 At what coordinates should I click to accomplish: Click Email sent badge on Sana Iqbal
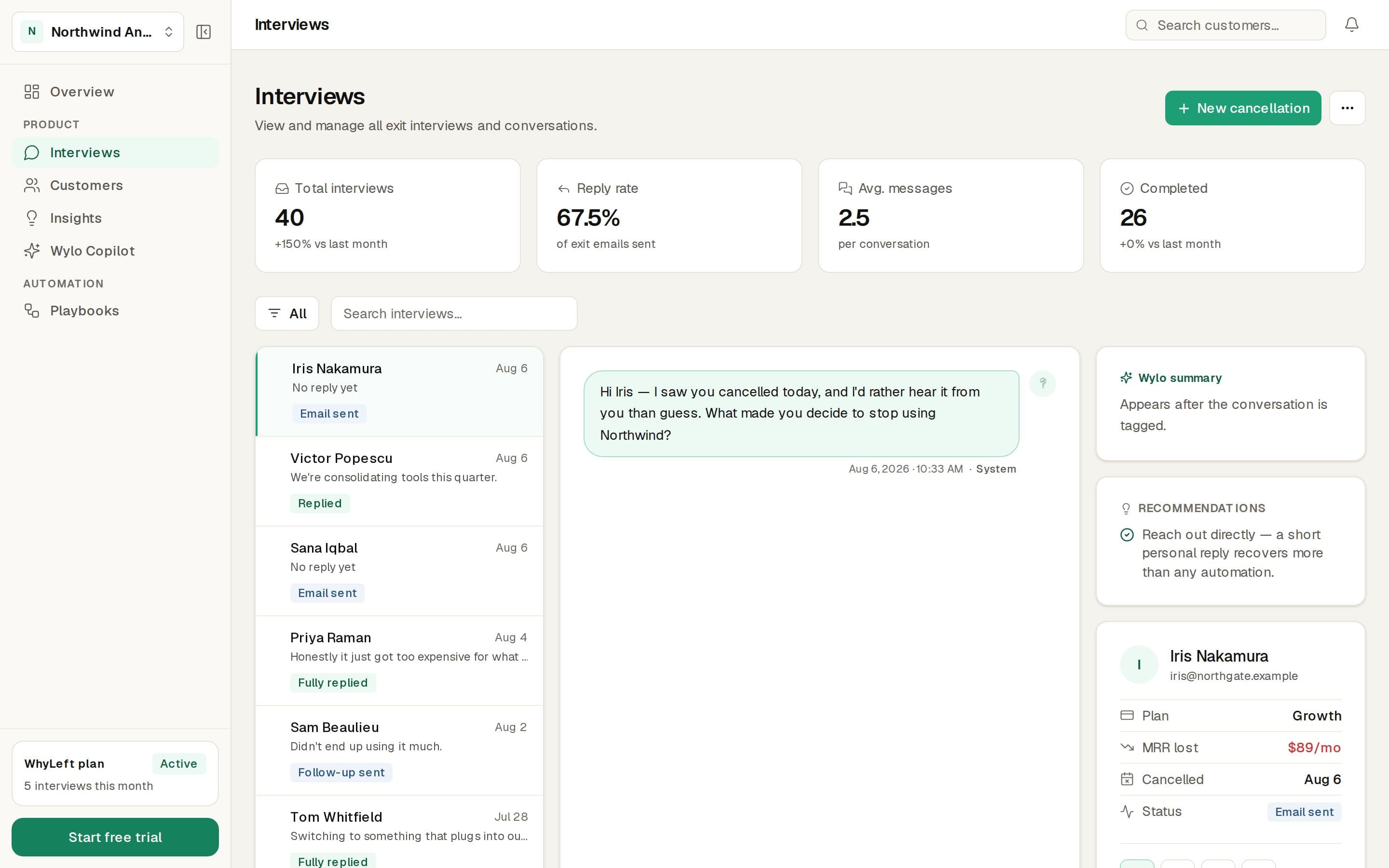pyautogui.click(x=327, y=593)
